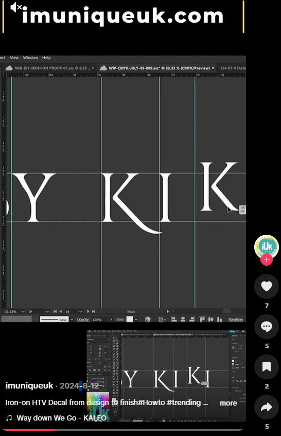
Task: Click the recolor artwork globe icon
Action: (148, 319)
